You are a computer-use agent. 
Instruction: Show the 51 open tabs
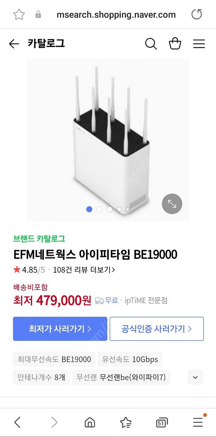click(162, 423)
